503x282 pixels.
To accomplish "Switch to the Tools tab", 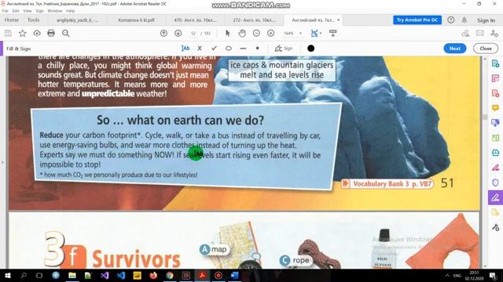I will (x=33, y=20).
